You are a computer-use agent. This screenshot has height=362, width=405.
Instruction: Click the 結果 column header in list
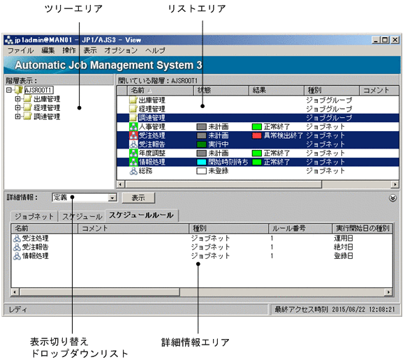coord(277,90)
